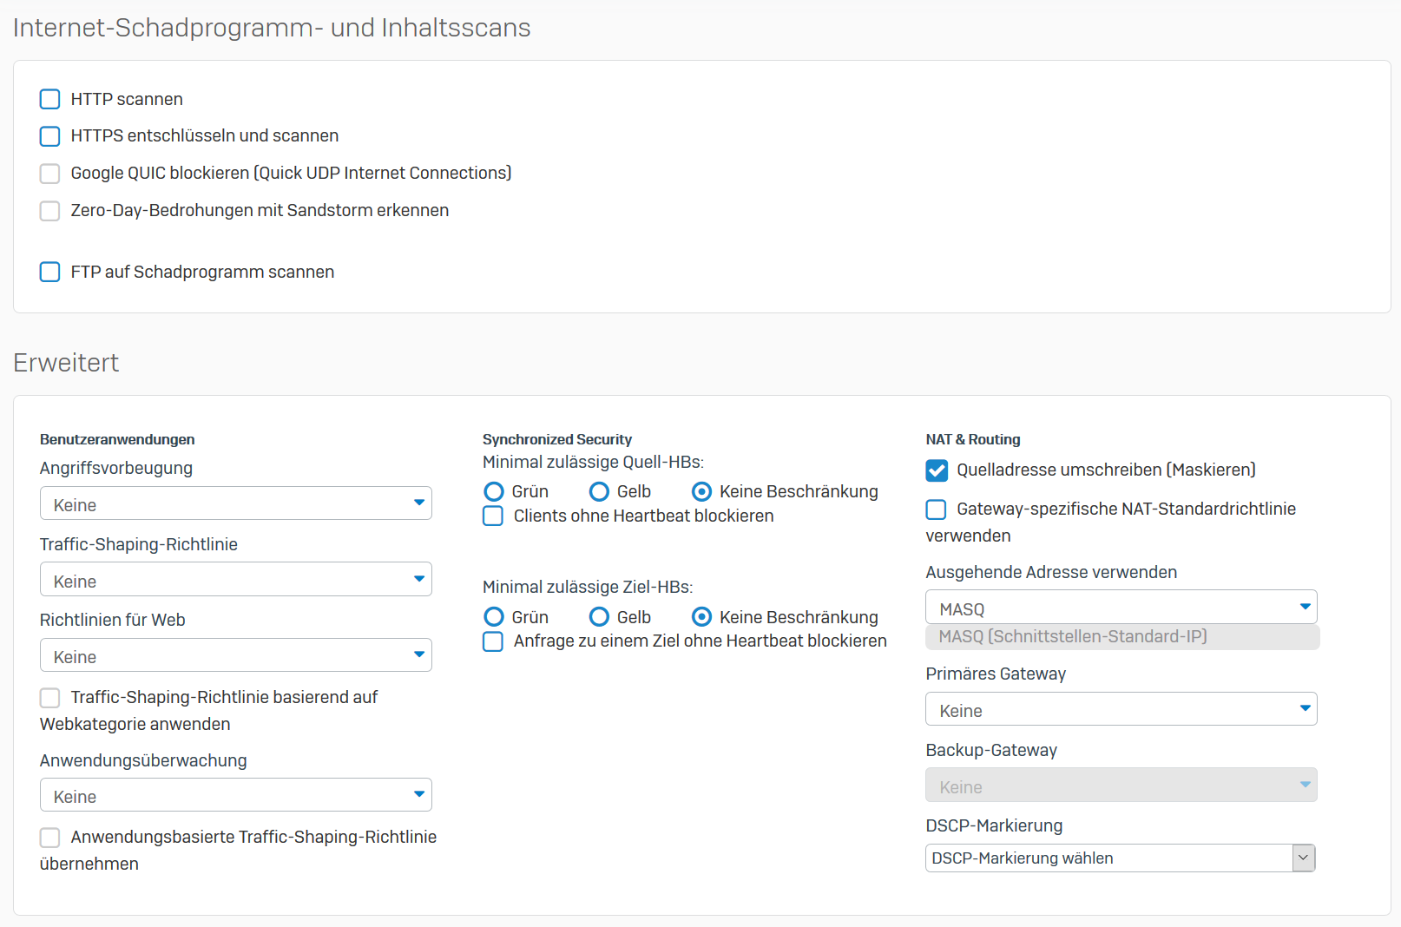Enable the HTTP scannen checkbox

pyautogui.click(x=50, y=99)
